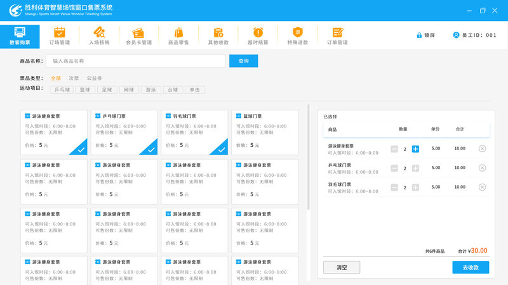Screen dimensions: 508x285
Task: Open 订场管理 venue booking management
Action: [60, 36]
